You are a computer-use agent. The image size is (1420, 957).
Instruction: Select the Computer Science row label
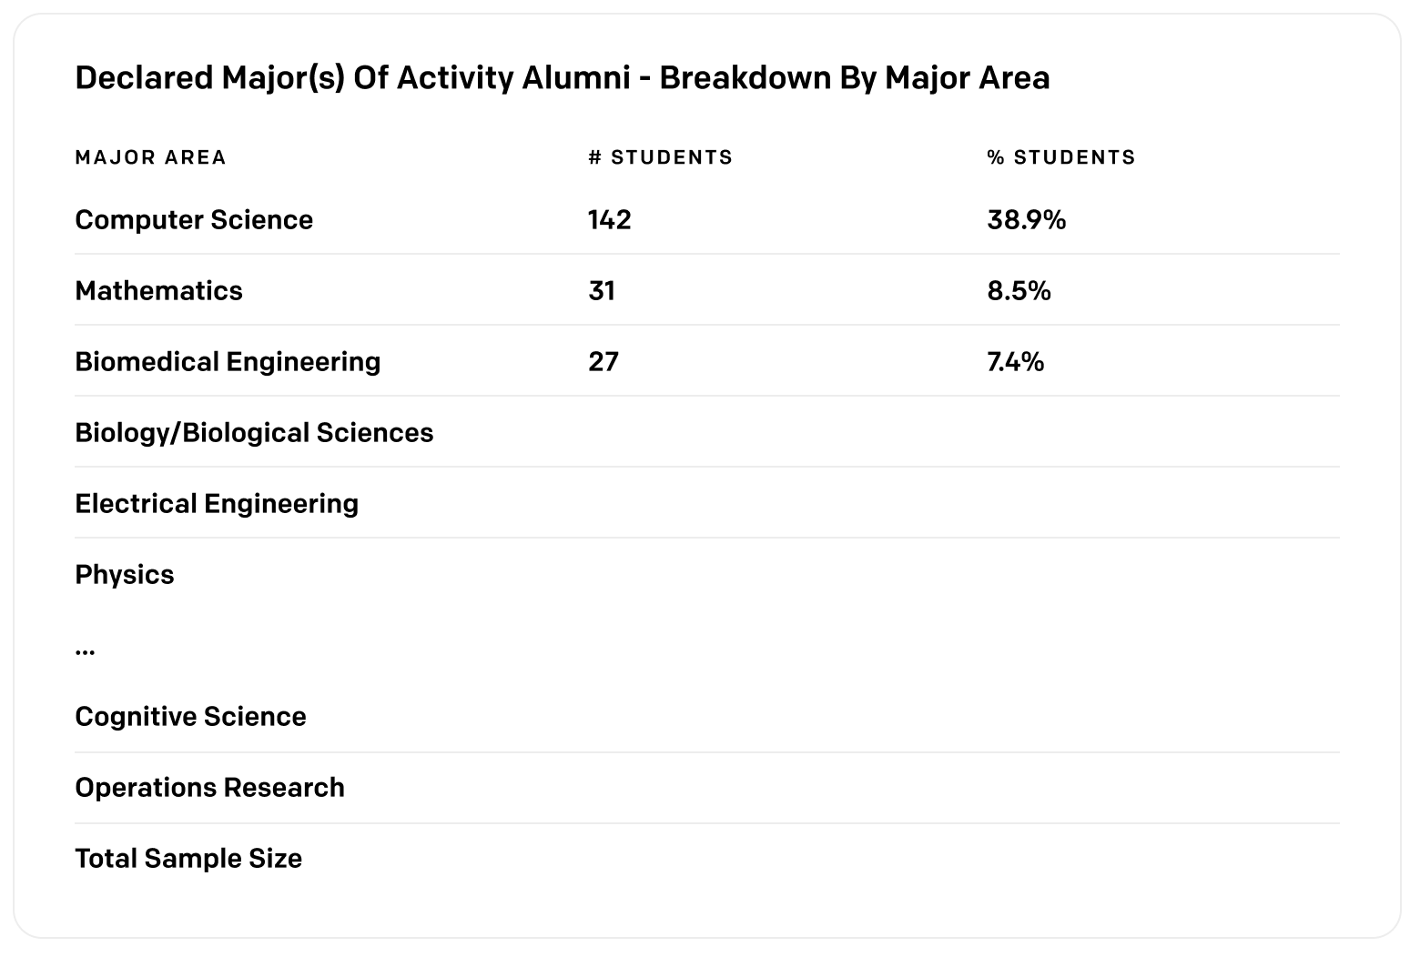click(x=194, y=220)
